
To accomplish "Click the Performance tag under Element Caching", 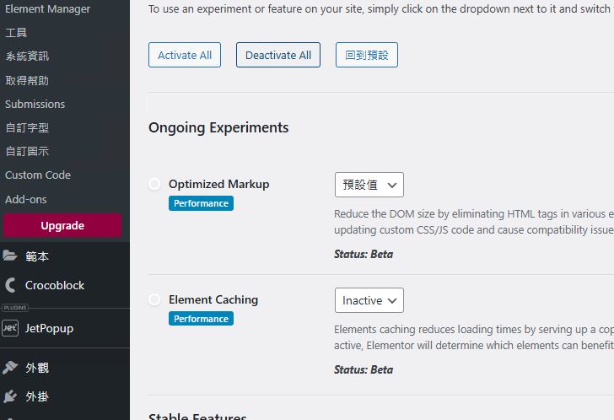I will (x=201, y=319).
